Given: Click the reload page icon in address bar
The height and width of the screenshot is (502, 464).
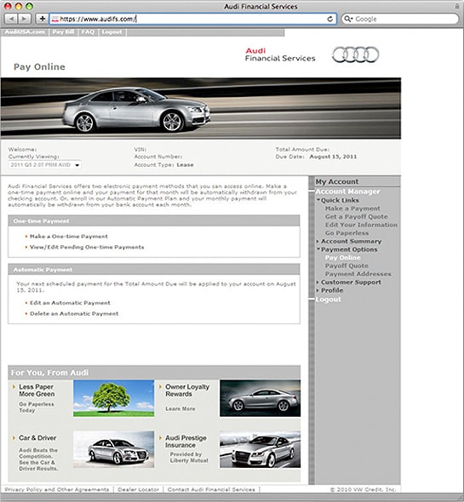Looking at the screenshot, I should tap(330, 19).
